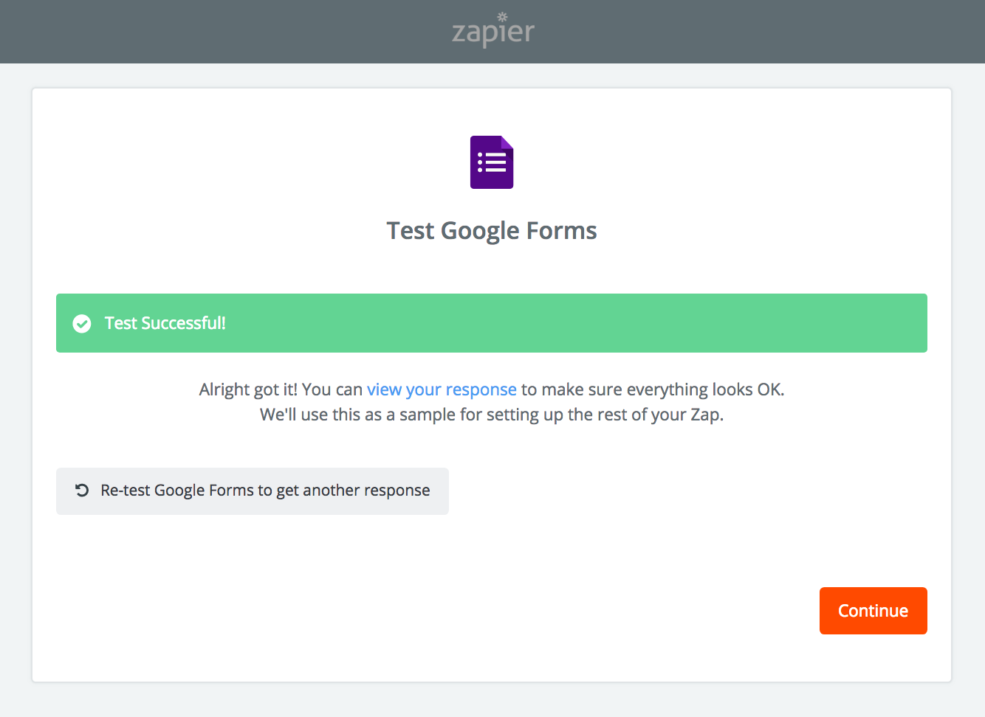The image size is (985, 717).
Task: Click the orange asterisk above the Zapier wordmark
Action: (503, 16)
